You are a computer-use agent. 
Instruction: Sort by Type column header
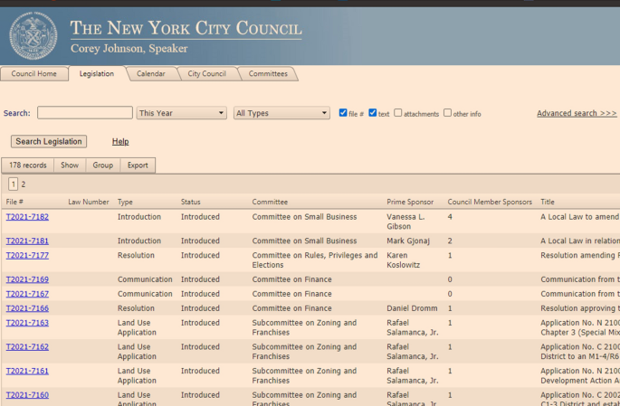[x=125, y=202]
